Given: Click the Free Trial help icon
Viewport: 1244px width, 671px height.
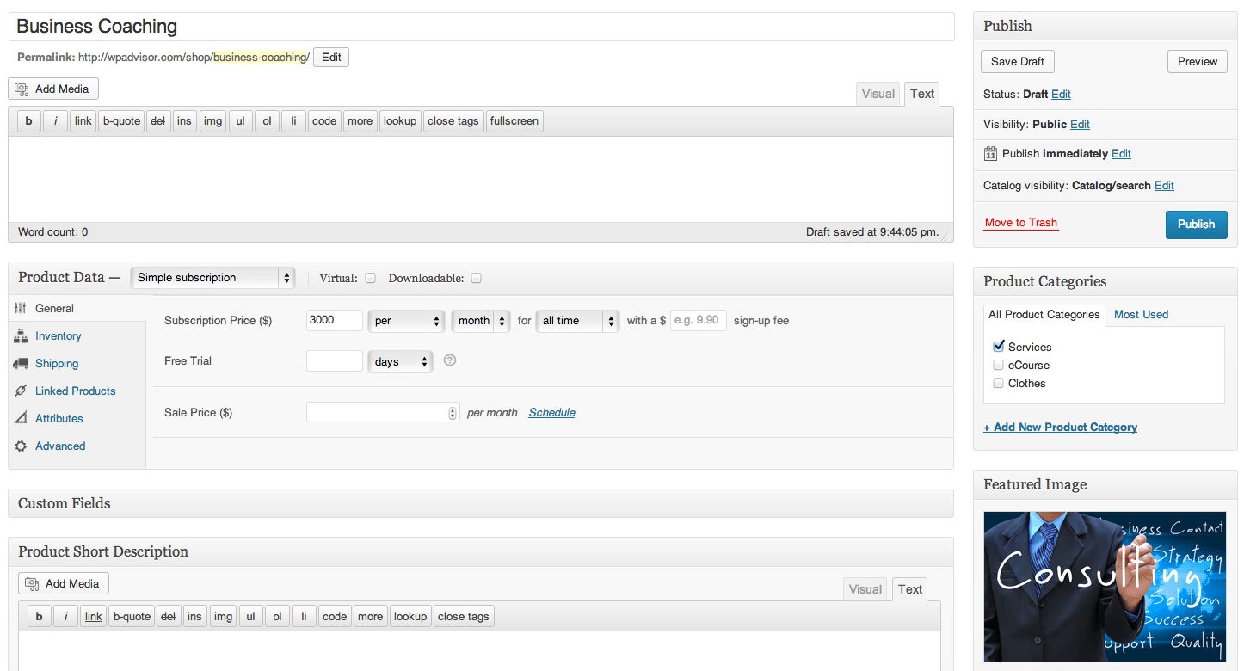Looking at the screenshot, I should (450, 360).
